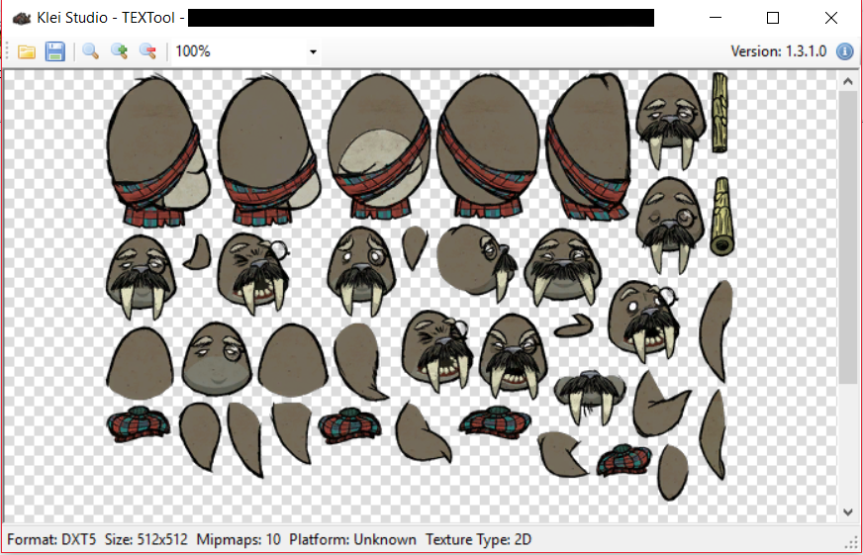Click the Klei Studio app icon in title bar
863x555 pixels.
[21, 18]
